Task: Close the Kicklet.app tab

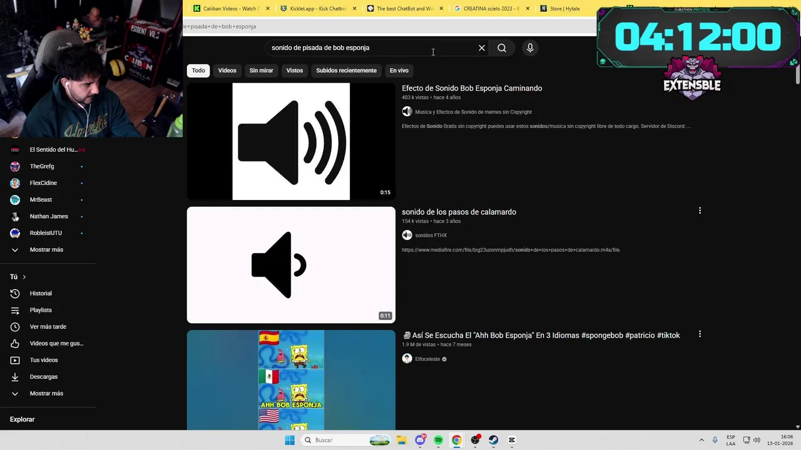Action: pos(355,9)
